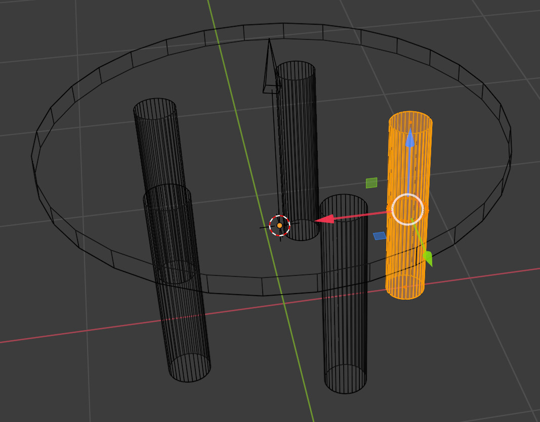Viewport: 540px width, 422px height.
Task: Grab the green Y-axis move arrow
Action: (x=427, y=258)
